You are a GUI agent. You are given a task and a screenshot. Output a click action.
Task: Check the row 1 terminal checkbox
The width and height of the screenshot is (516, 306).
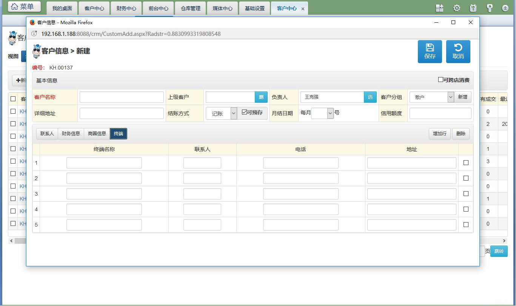click(466, 163)
